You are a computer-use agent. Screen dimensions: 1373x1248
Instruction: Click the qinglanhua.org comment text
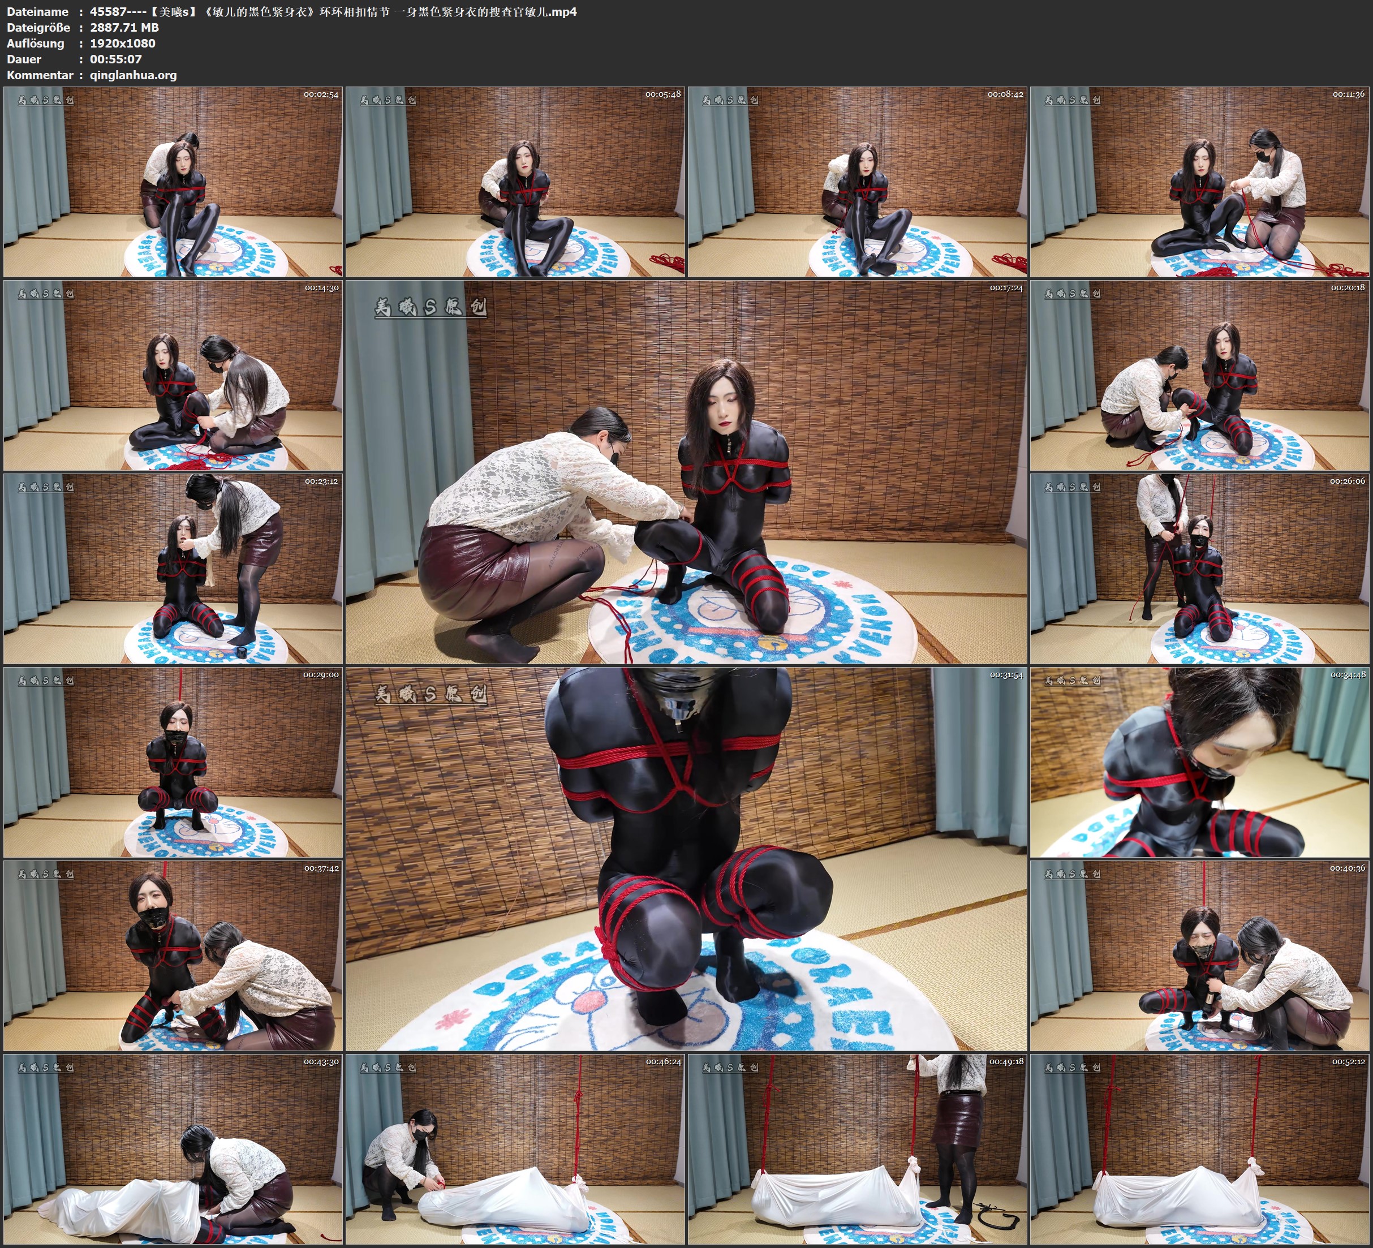coord(133,75)
